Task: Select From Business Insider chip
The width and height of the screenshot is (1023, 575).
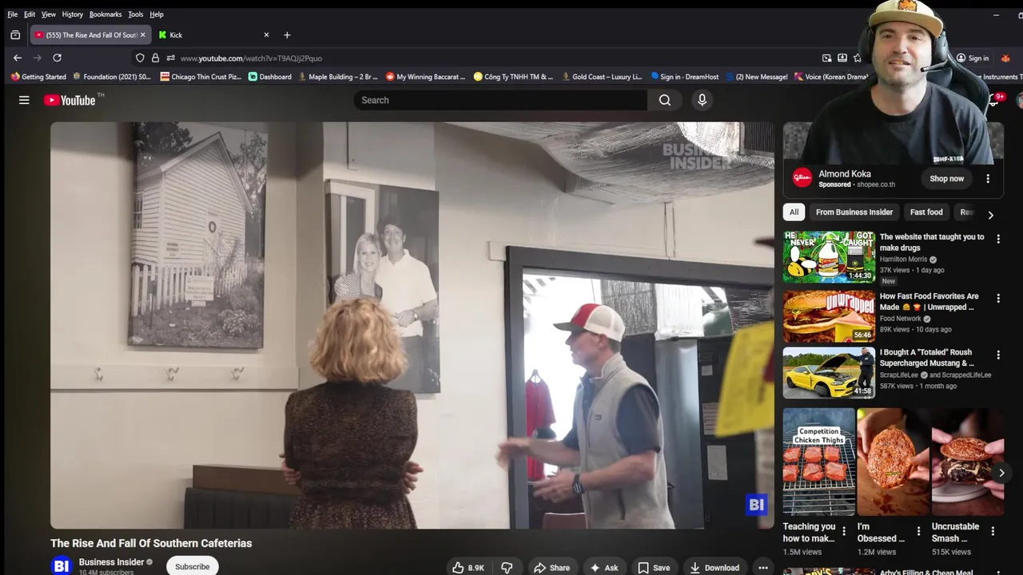Action: point(854,212)
